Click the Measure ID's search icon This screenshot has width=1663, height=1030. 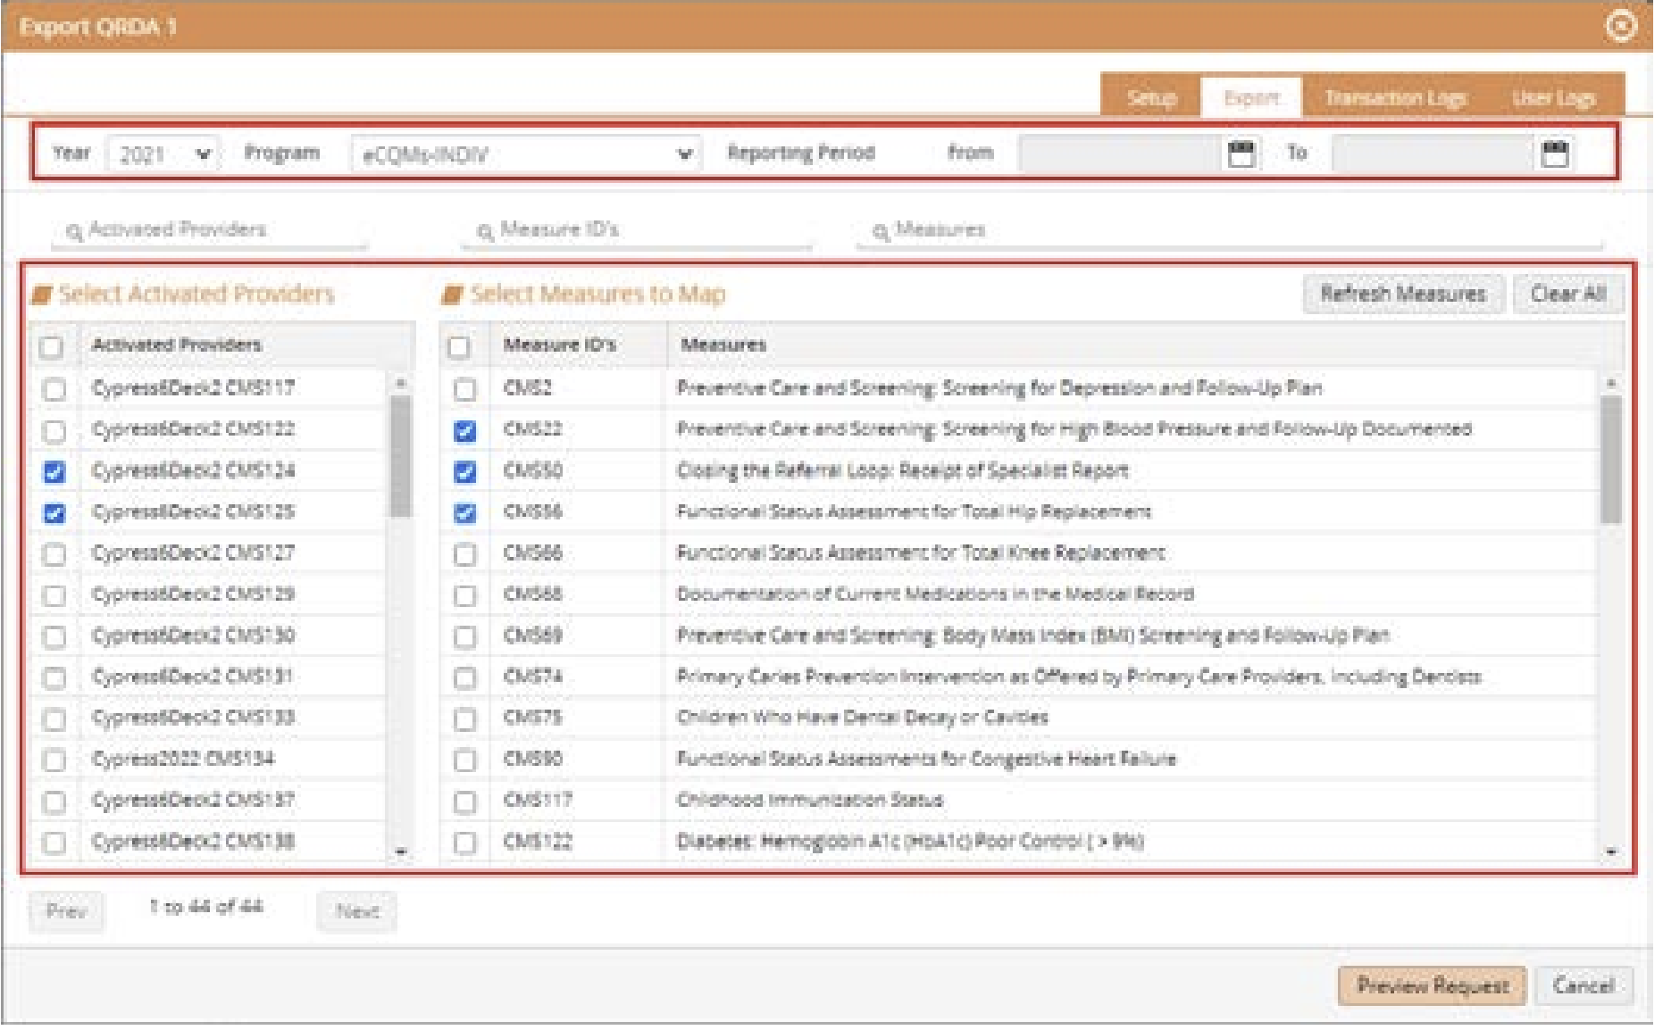click(x=485, y=232)
